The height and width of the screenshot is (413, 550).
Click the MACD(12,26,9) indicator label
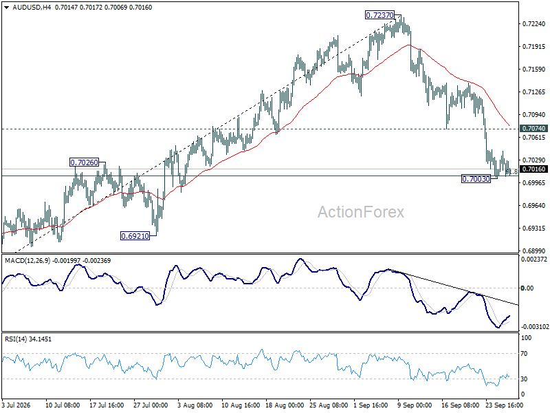click(27, 261)
